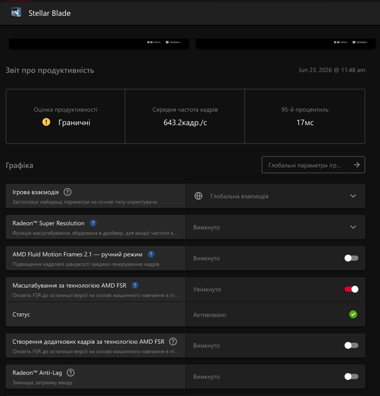Click the Активовано status text
Image resolution: width=380 pixels, height=396 pixels.
(x=209, y=315)
